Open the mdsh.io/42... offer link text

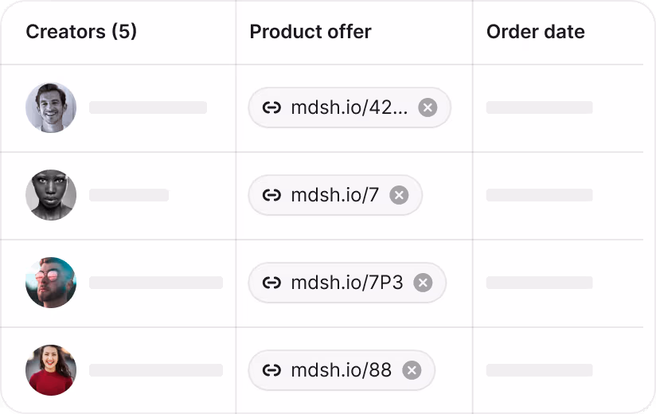click(349, 108)
